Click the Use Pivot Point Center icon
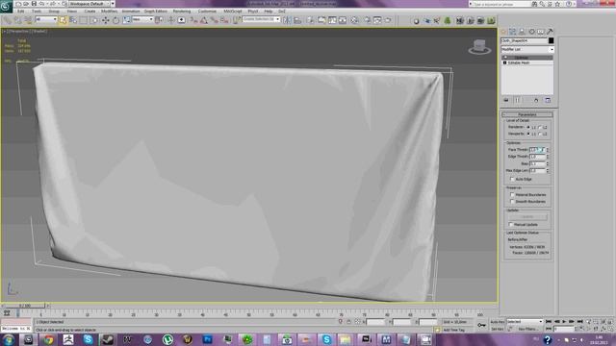The image size is (616, 346). [x=159, y=20]
